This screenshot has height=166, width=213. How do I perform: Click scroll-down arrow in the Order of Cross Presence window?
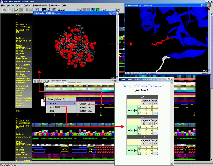(x=172, y=163)
